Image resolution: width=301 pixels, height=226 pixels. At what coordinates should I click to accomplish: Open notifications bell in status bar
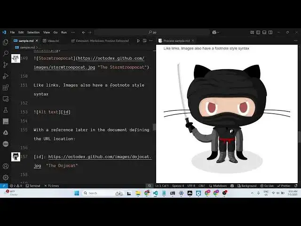click(x=296, y=186)
